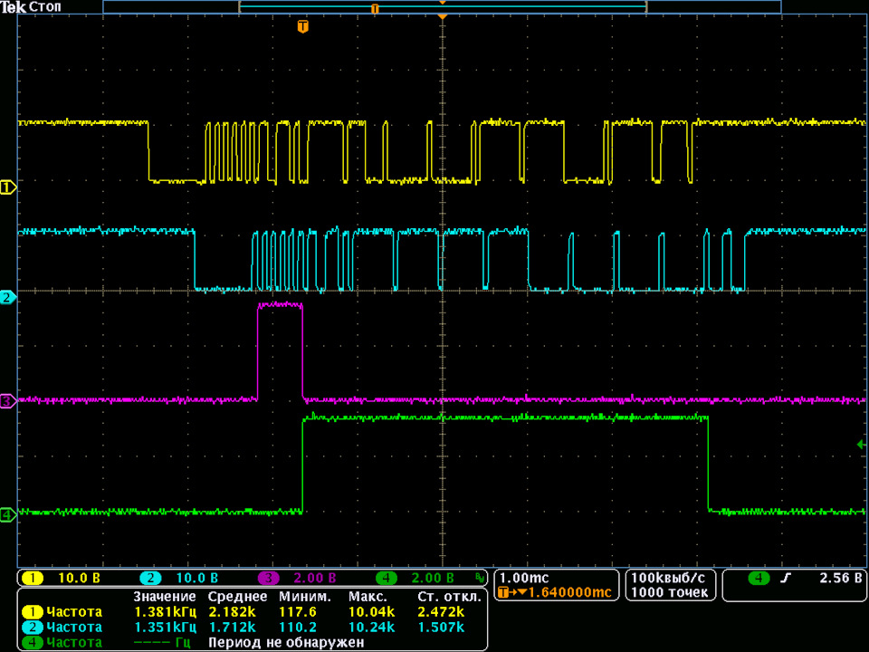Click the rising edge trigger slope icon
869x652 pixels.
tap(786, 578)
